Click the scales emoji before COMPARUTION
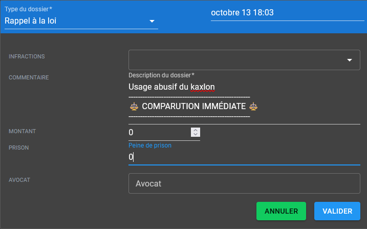The width and height of the screenshot is (367, 229). [134, 107]
